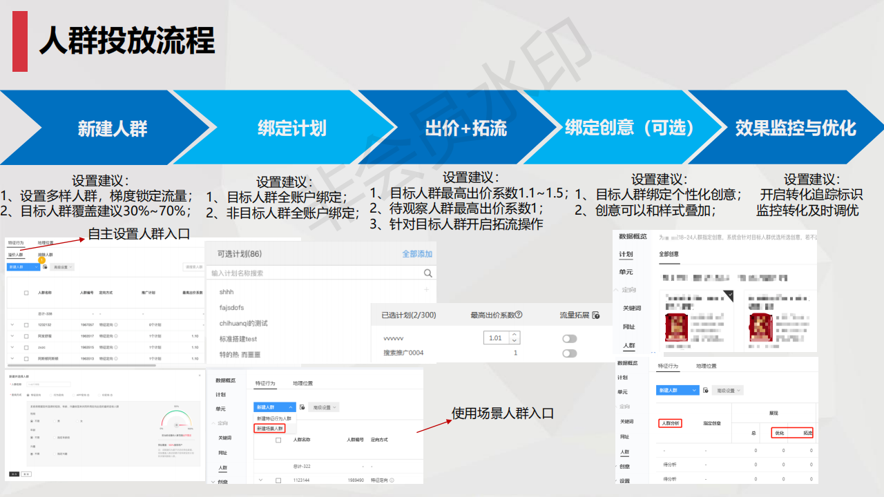Click the 最高出价系数 1.01 input field
Screen dimensions: 884x497
click(x=495, y=338)
